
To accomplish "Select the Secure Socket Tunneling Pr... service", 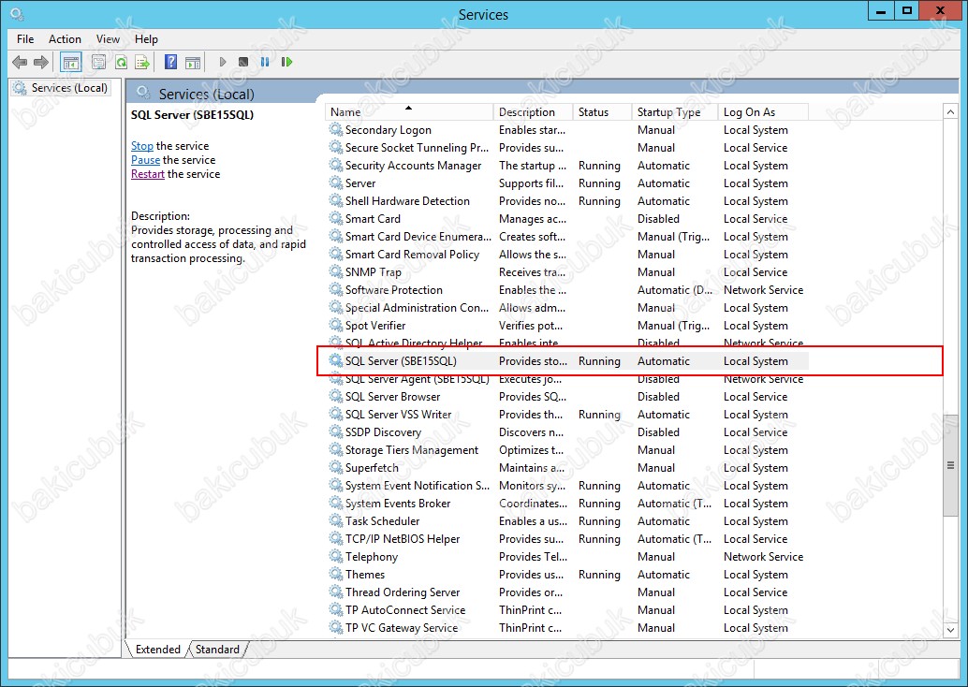I will (x=567, y=148).
